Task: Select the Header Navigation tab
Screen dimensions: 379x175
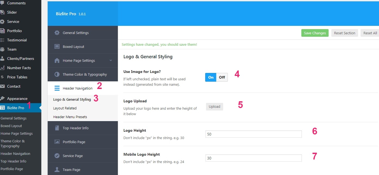Action: pyautogui.click(x=83, y=88)
